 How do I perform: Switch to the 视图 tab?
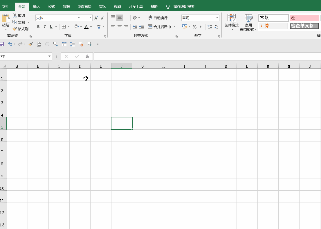click(x=118, y=7)
